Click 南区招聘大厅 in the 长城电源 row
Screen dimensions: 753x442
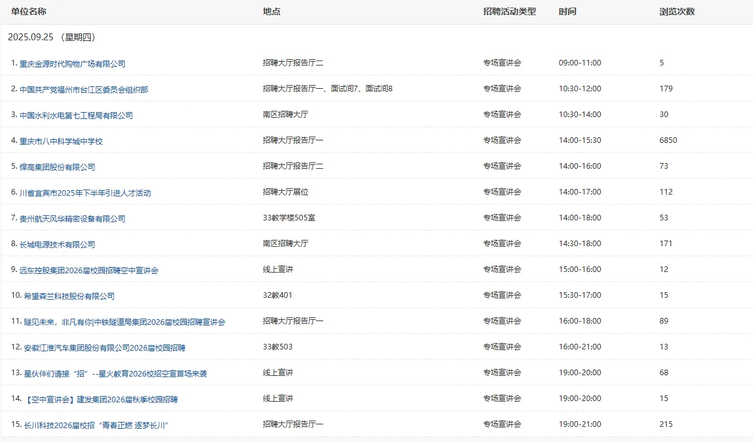click(285, 244)
